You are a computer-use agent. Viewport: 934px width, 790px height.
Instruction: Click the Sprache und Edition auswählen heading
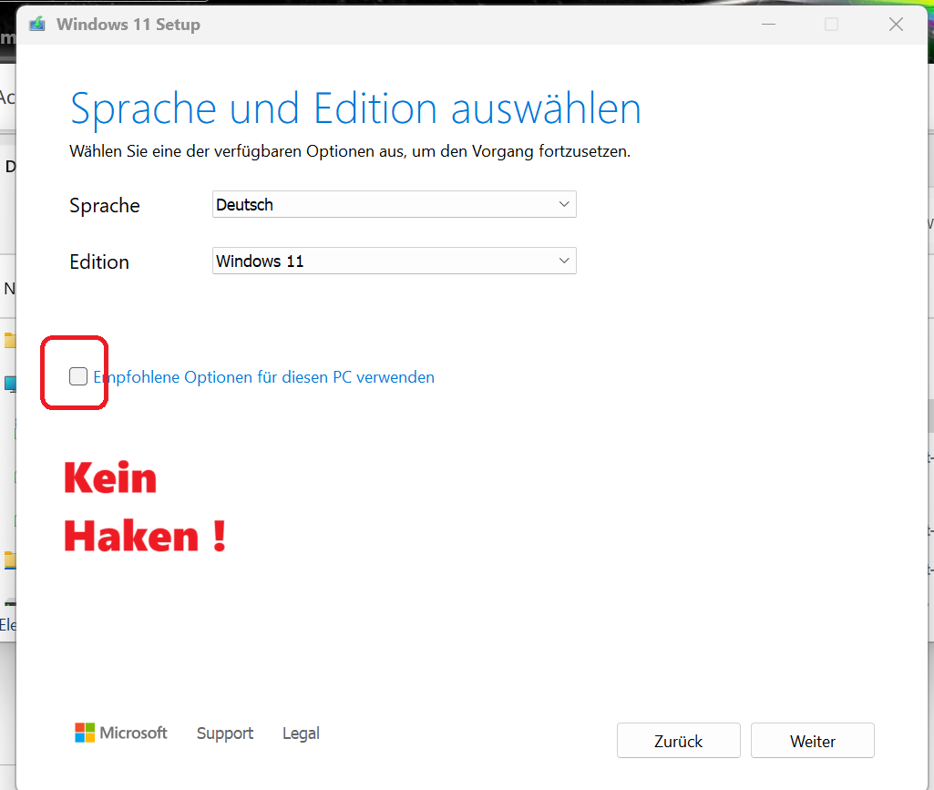coord(355,109)
